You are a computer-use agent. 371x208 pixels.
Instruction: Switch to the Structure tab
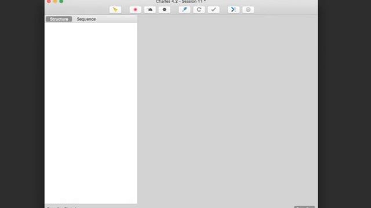tap(59, 19)
